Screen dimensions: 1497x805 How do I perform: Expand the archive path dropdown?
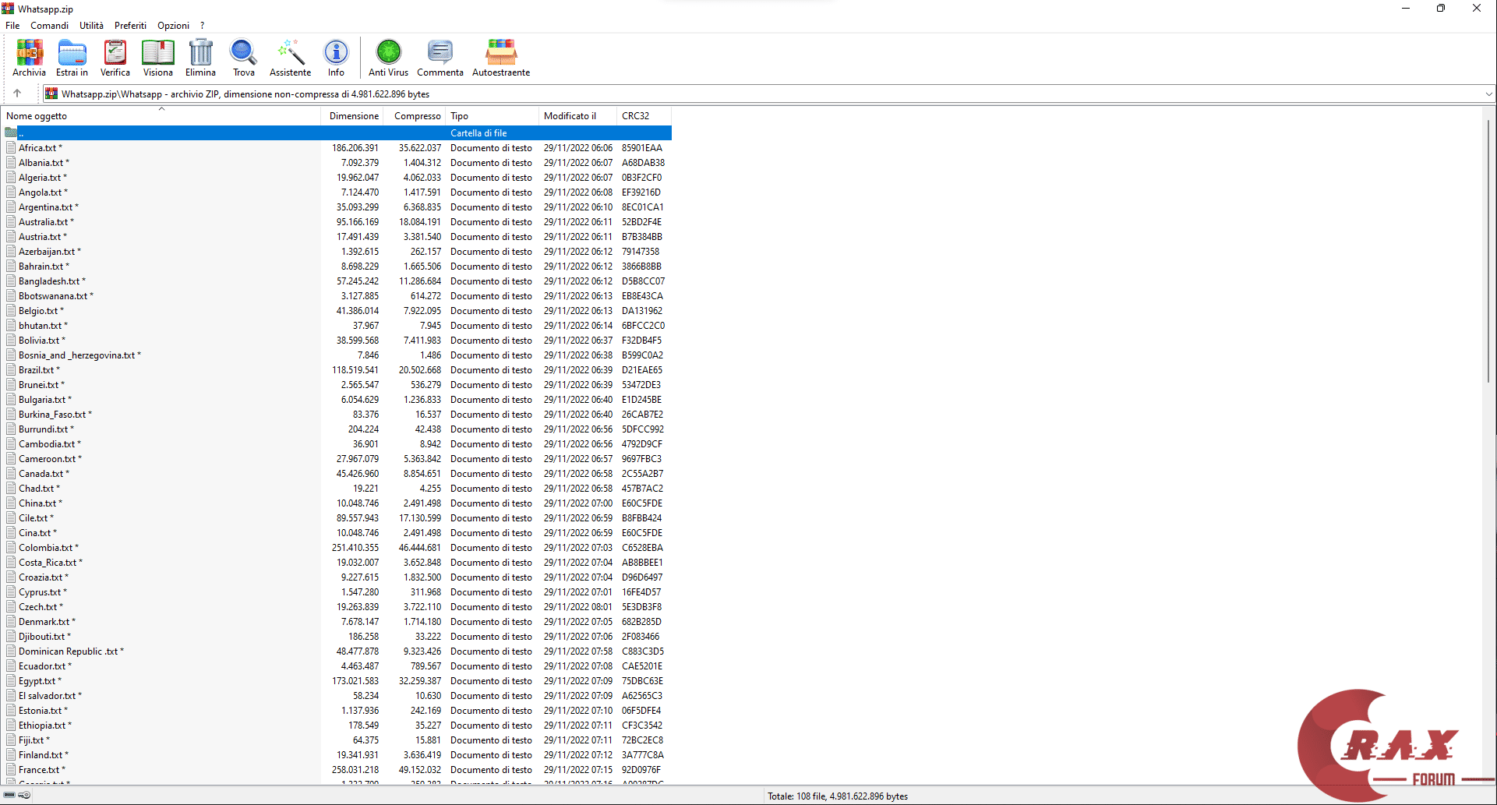point(1488,94)
